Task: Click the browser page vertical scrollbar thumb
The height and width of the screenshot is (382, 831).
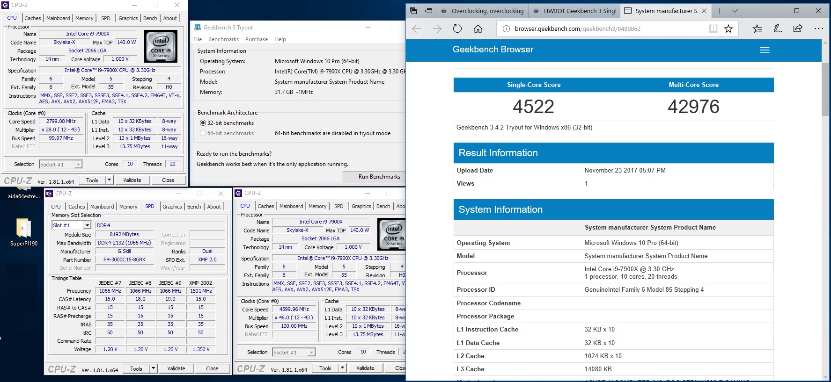Action: [825, 89]
